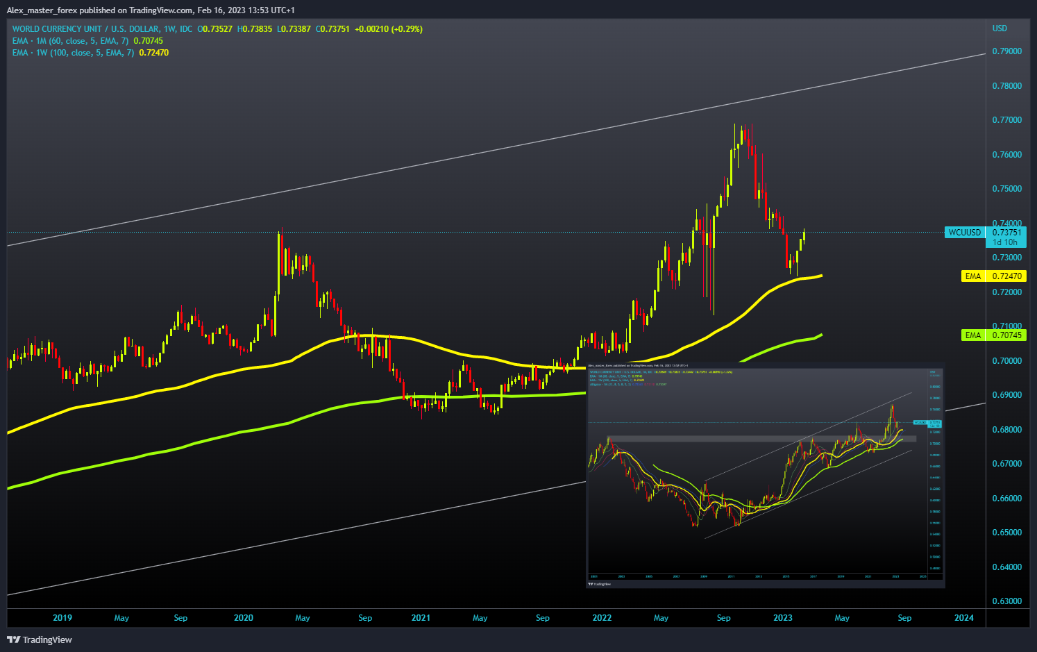Viewport: 1037px width, 652px height.
Task: Click the TradingView logo at the chart's bottom
Action: coord(40,640)
